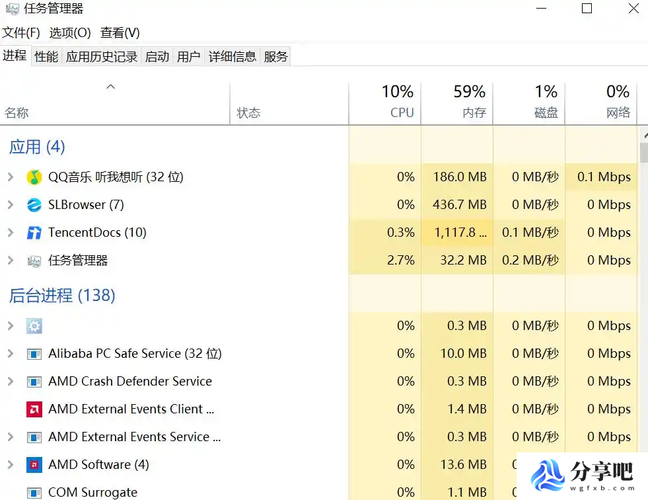Click the TencentDocs app icon

point(34,233)
